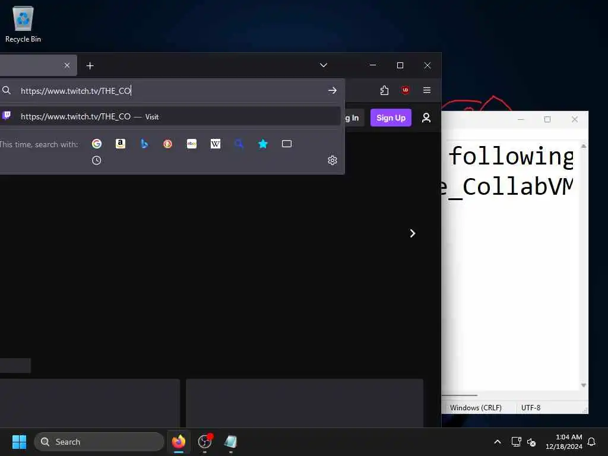This screenshot has height=456, width=608.
Task: Click Notepad scrollbar up arrow
Action: 584,146
